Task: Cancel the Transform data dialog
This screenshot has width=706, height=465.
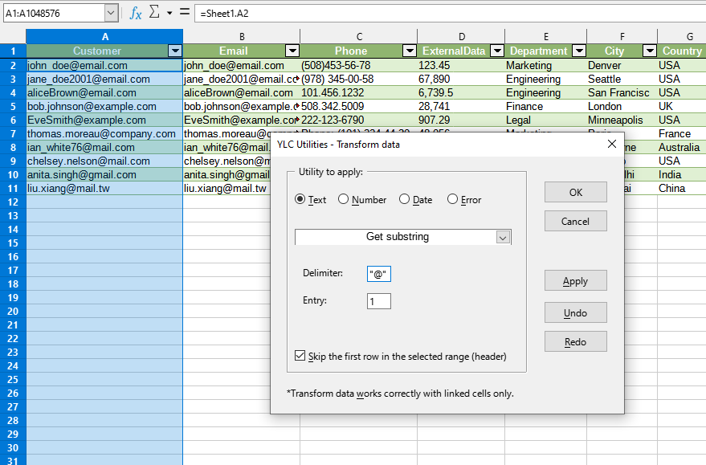Action: (575, 221)
